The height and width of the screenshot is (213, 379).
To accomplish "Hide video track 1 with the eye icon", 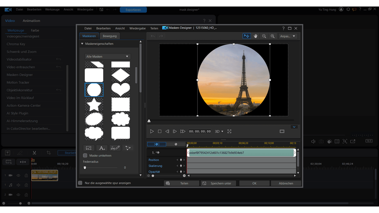I will pos(18,176).
